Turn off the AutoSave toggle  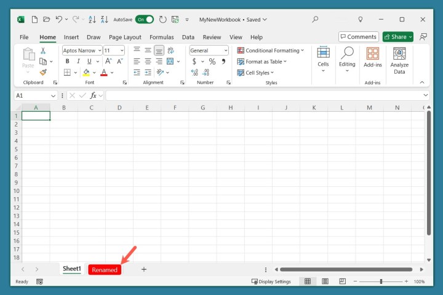(145, 20)
